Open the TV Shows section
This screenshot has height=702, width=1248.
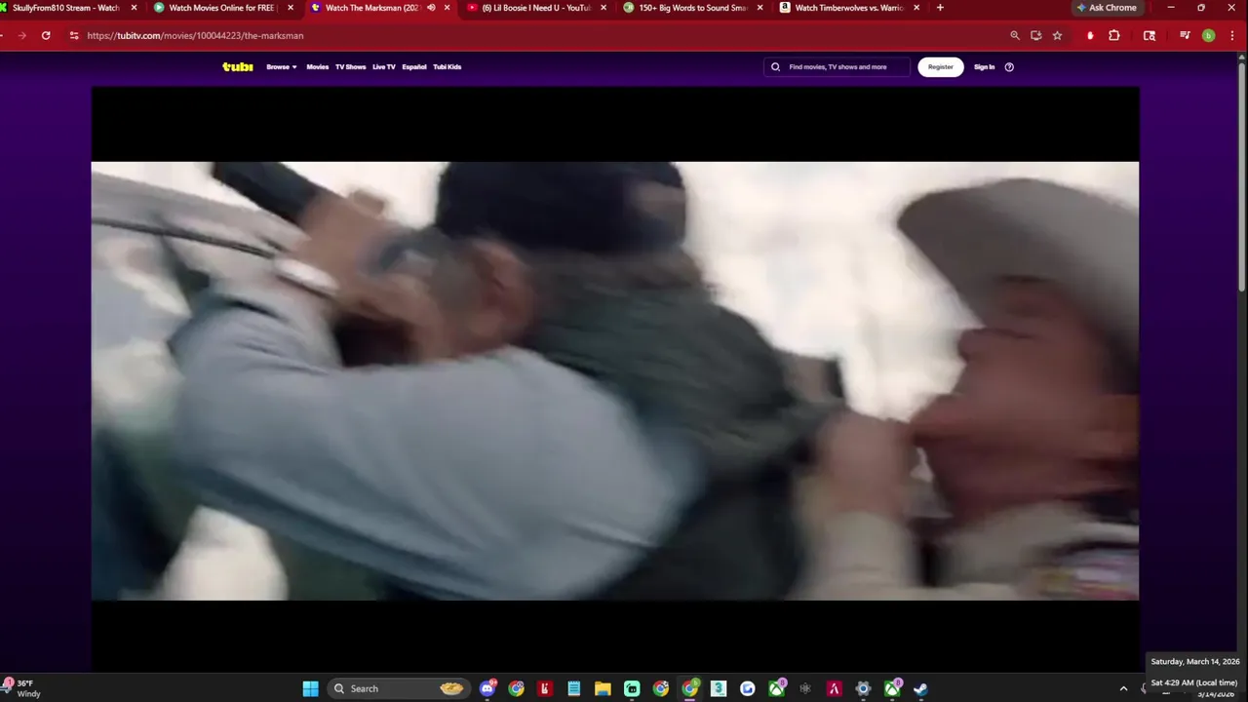point(350,67)
